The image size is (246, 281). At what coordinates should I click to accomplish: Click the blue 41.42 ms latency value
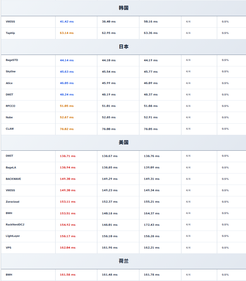pyautogui.click(x=67, y=22)
